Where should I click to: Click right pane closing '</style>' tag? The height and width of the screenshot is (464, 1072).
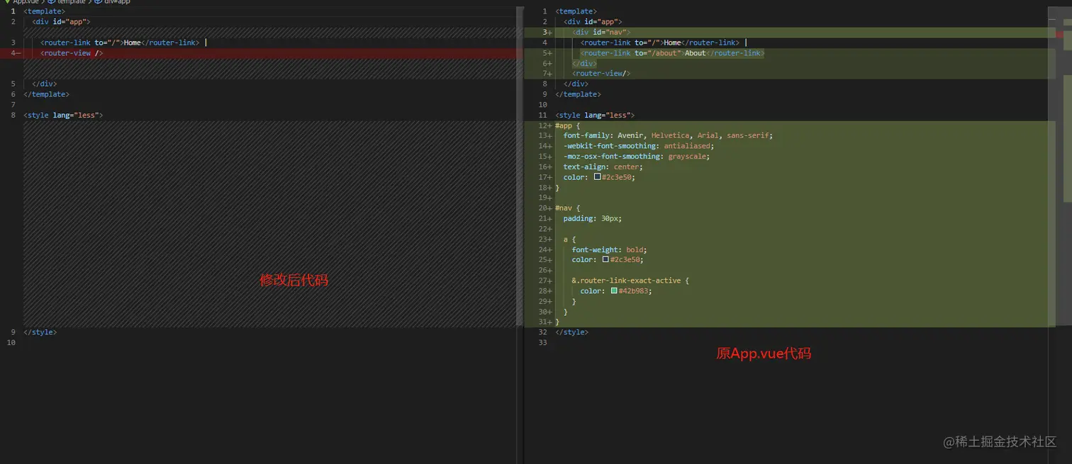(x=571, y=332)
